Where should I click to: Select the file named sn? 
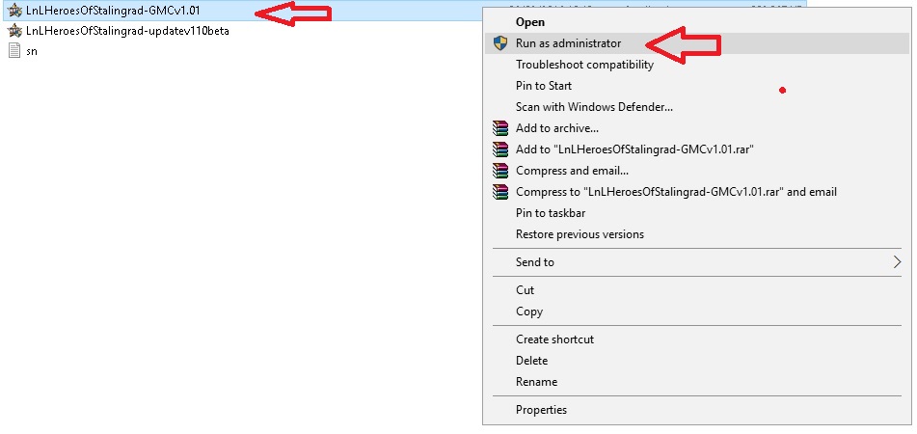point(32,51)
